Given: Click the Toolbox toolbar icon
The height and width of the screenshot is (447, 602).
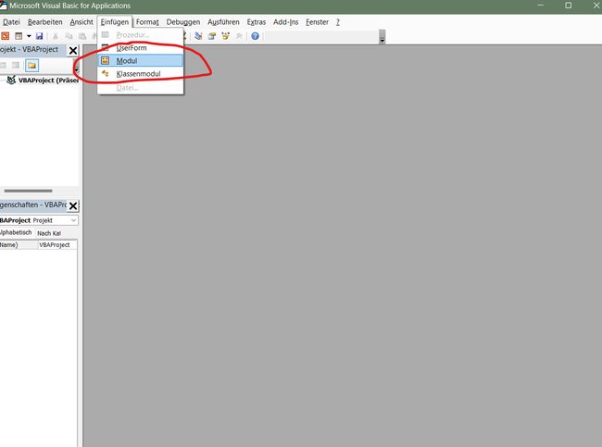Looking at the screenshot, I should (x=239, y=36).
